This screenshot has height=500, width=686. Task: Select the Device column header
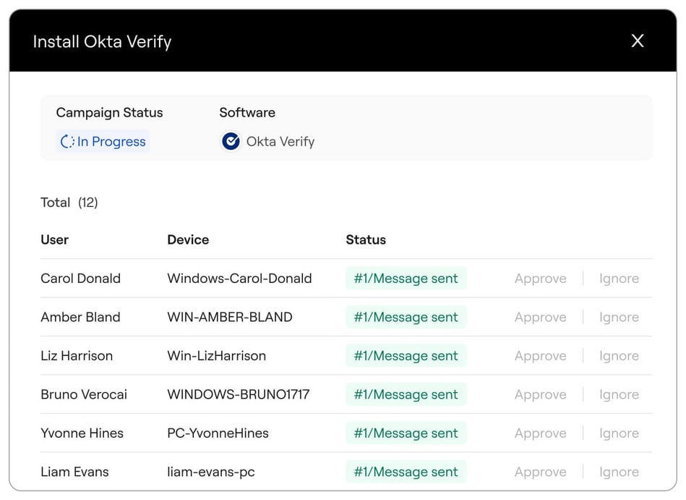point(189,240)
